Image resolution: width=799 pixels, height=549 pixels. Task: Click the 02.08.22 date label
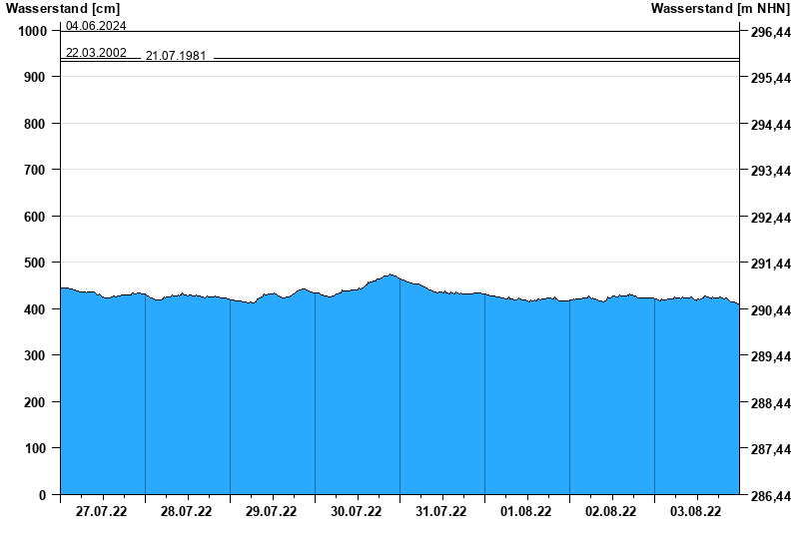(611, 512)
